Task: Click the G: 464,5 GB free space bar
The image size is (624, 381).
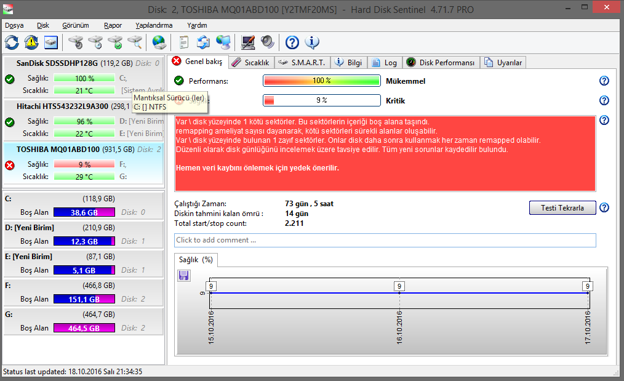Action: click(x=84, y=328)
